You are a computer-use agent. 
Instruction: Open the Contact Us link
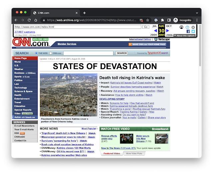[x=20, y=140]
